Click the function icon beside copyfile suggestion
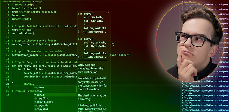 [x=35, y=98]
